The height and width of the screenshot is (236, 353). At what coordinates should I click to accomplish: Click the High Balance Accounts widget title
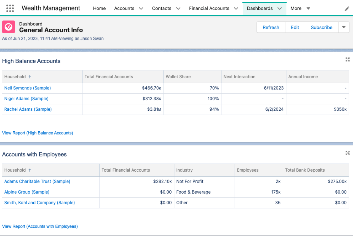pyautogui.click(x=31, y=61)
